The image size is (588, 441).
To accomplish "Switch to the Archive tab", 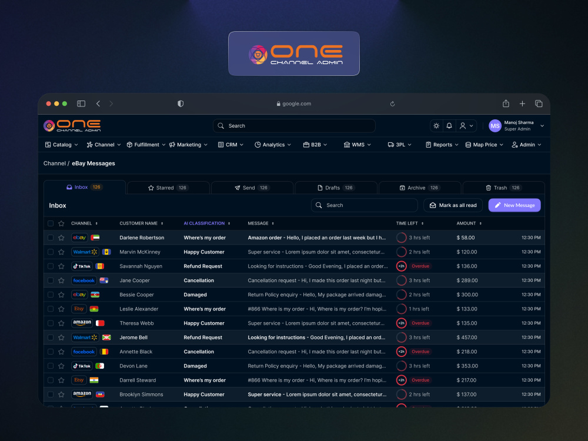I will 420,188.
